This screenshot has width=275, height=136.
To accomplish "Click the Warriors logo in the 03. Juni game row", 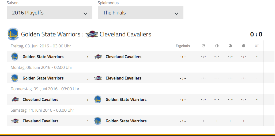I will (x=14, y=56).
